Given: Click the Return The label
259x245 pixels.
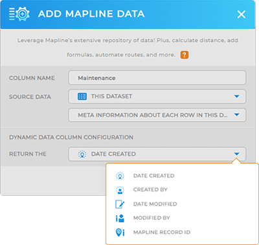Looking at the screenshot, I should click(28, 154).
